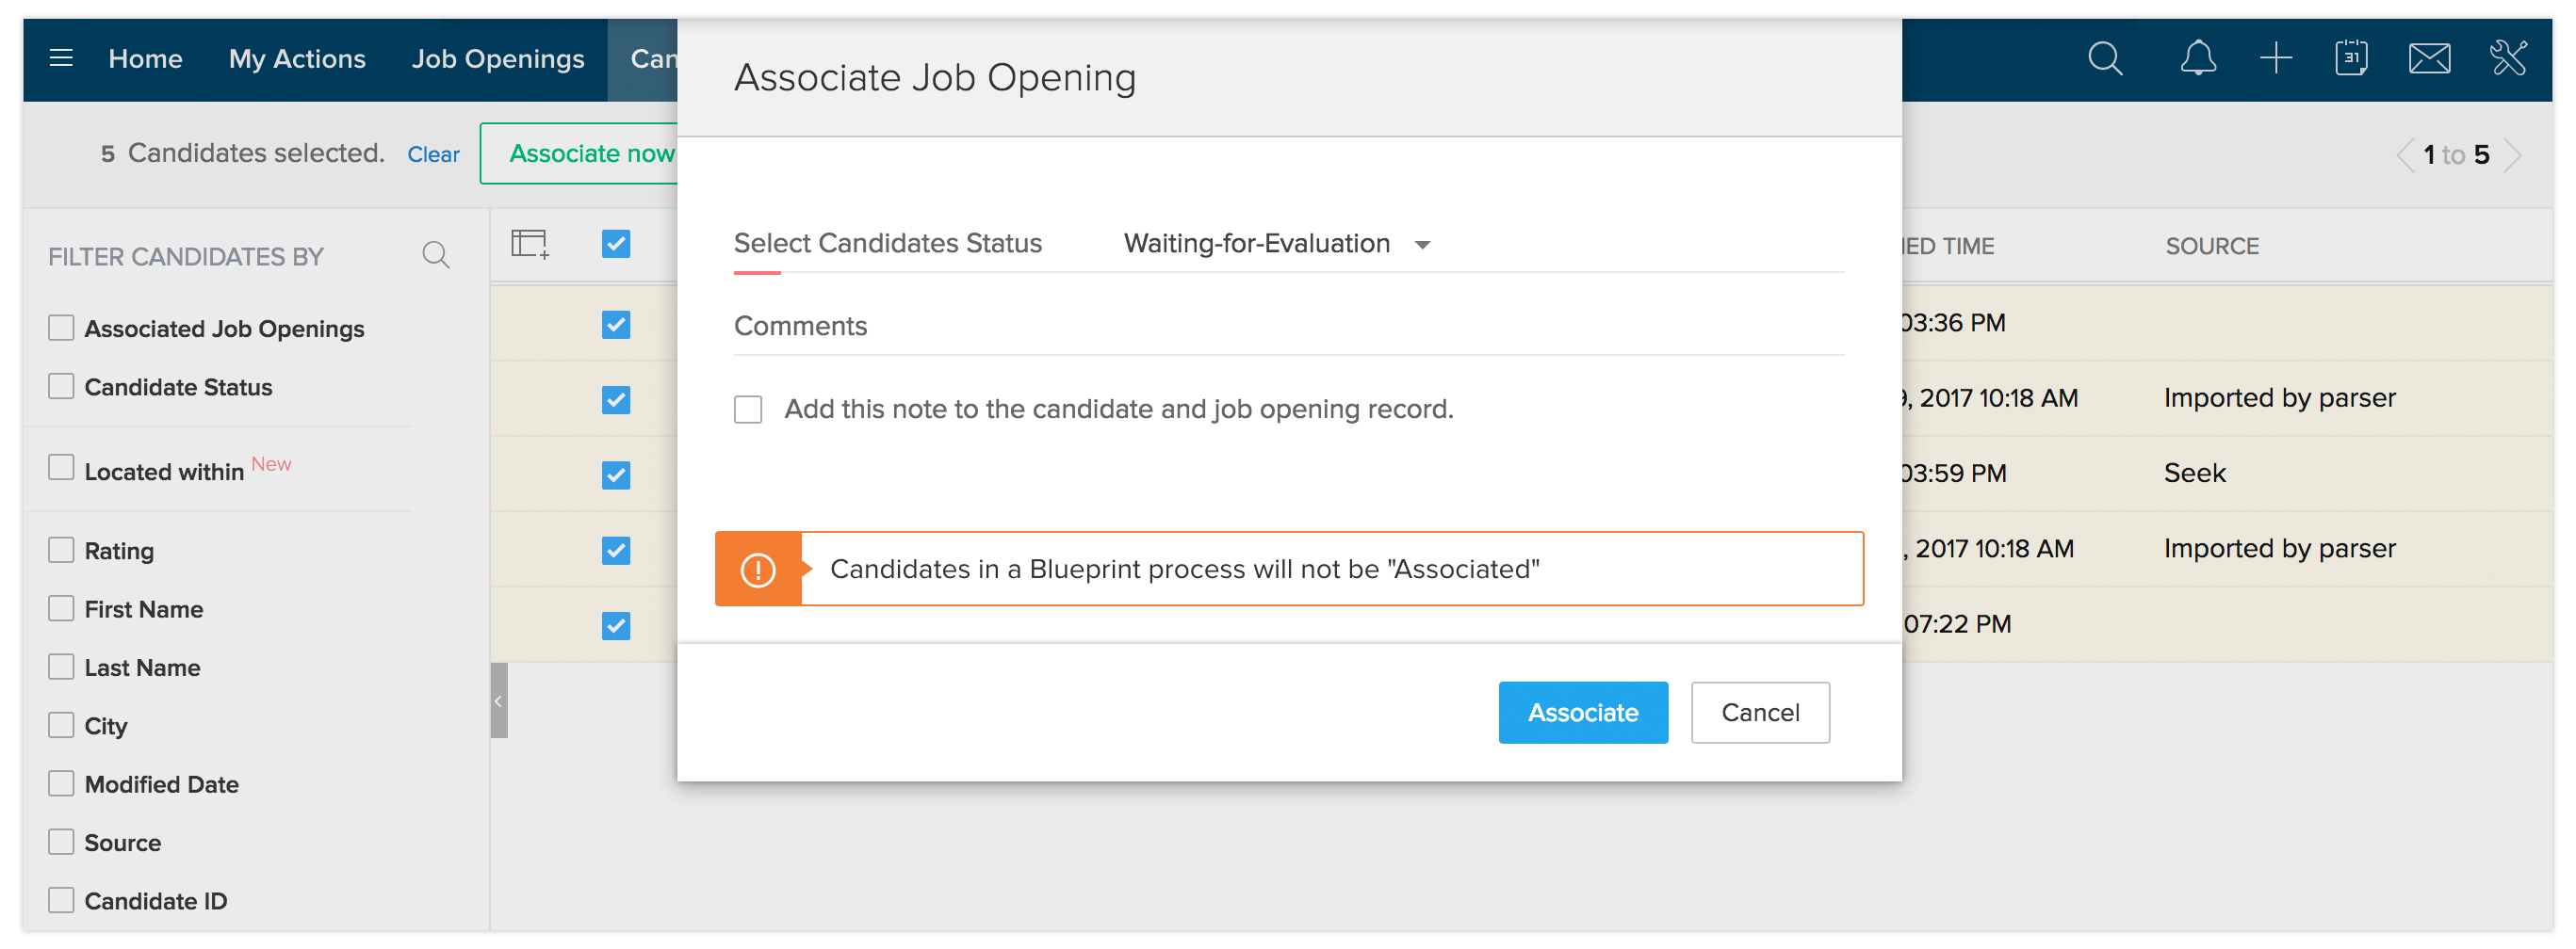
Task: Collapse the filter sidebar panel
Action: pyautogui.click(x=498, y=701)
